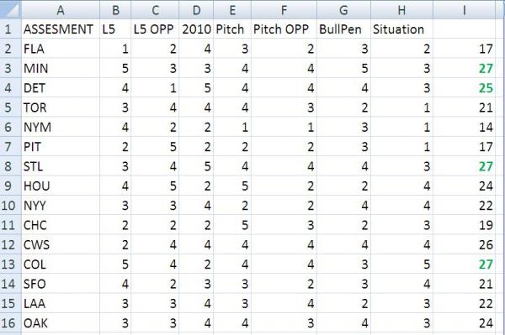Click the OAK team cell
Viewport: 505px width, 335px height.
(x=61, y=323)
